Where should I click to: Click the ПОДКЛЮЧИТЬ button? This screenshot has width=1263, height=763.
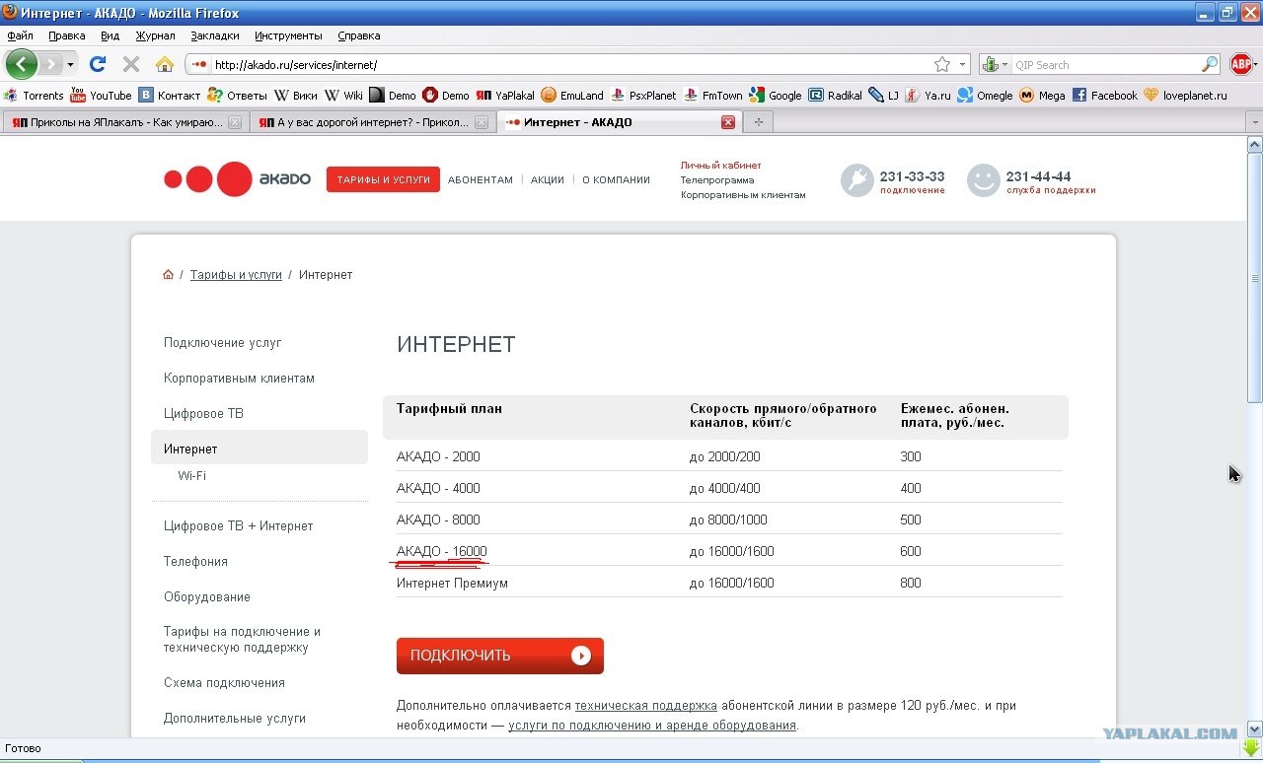coord(500,656)
